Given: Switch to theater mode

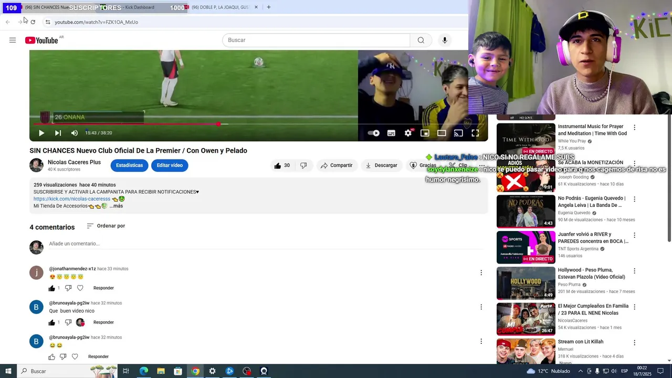Looking at the screenshot, I should [442, 133].
